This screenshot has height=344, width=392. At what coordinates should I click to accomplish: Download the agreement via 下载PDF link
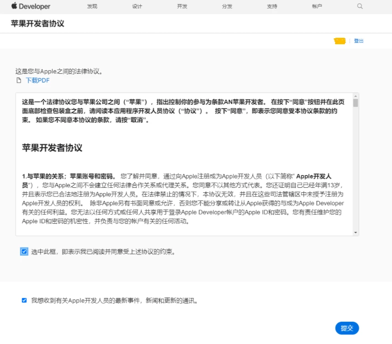click(37, 81)
